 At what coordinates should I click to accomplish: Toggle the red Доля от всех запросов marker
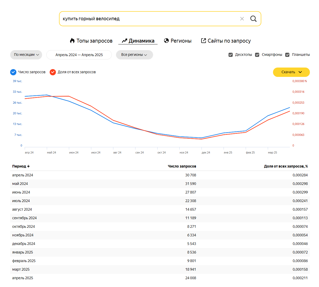point(53,72)
